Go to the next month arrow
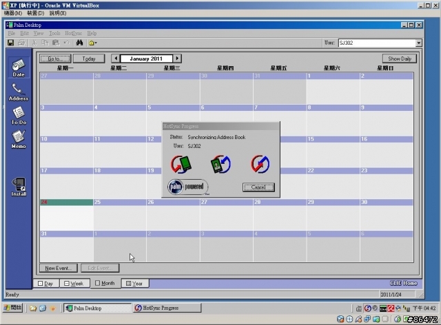This screenshot has width=441, height=325. 177,59
